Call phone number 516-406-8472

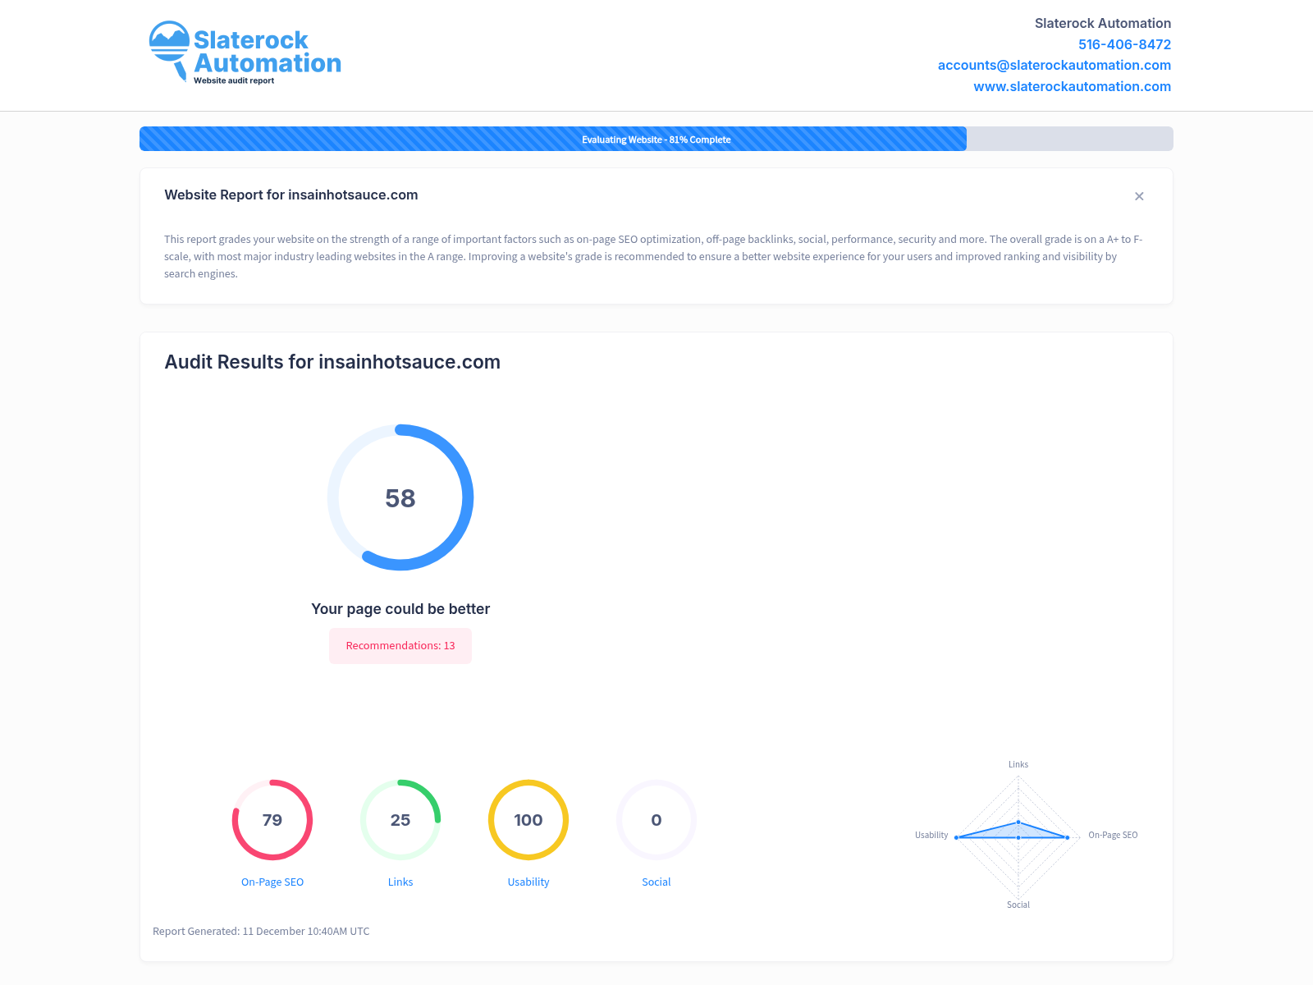[x=1124, y=44]
